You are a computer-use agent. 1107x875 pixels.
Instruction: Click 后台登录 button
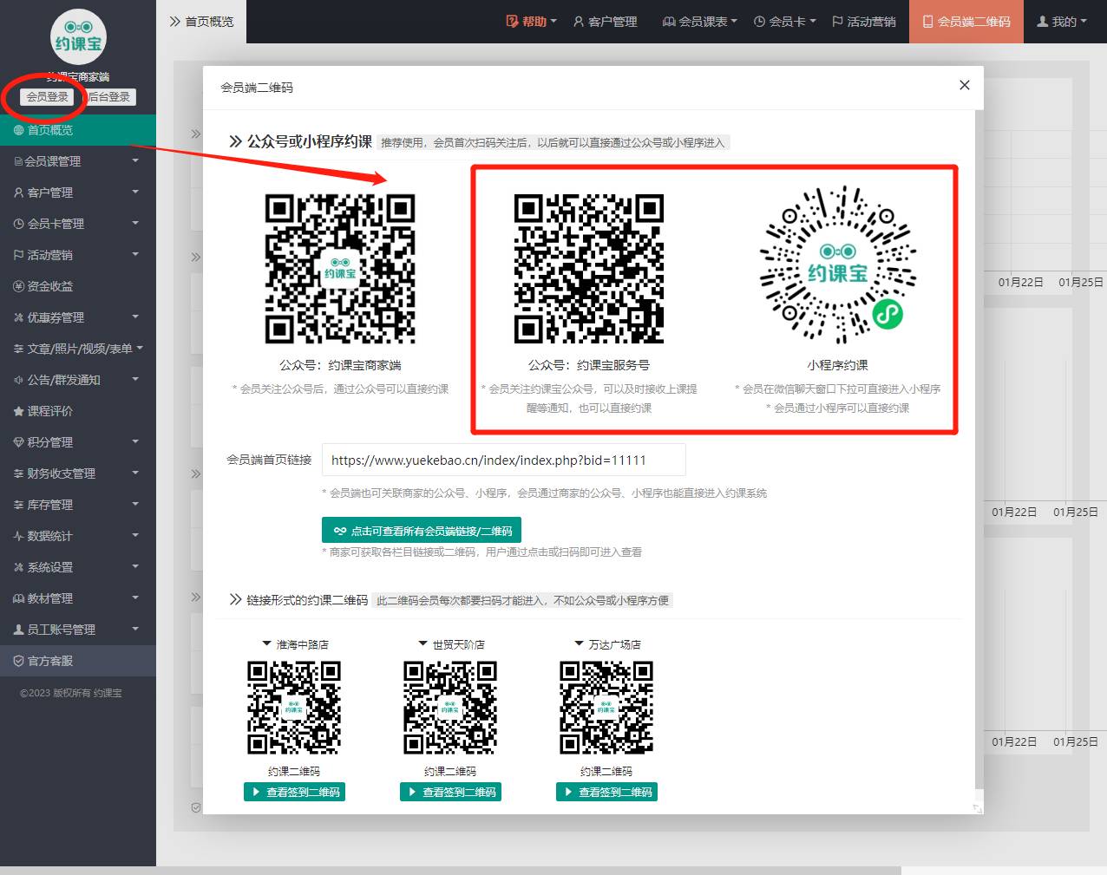109,97
